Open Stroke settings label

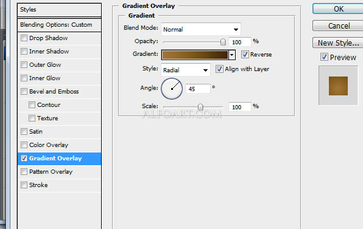pyautogui.click(x=38, y=185)
